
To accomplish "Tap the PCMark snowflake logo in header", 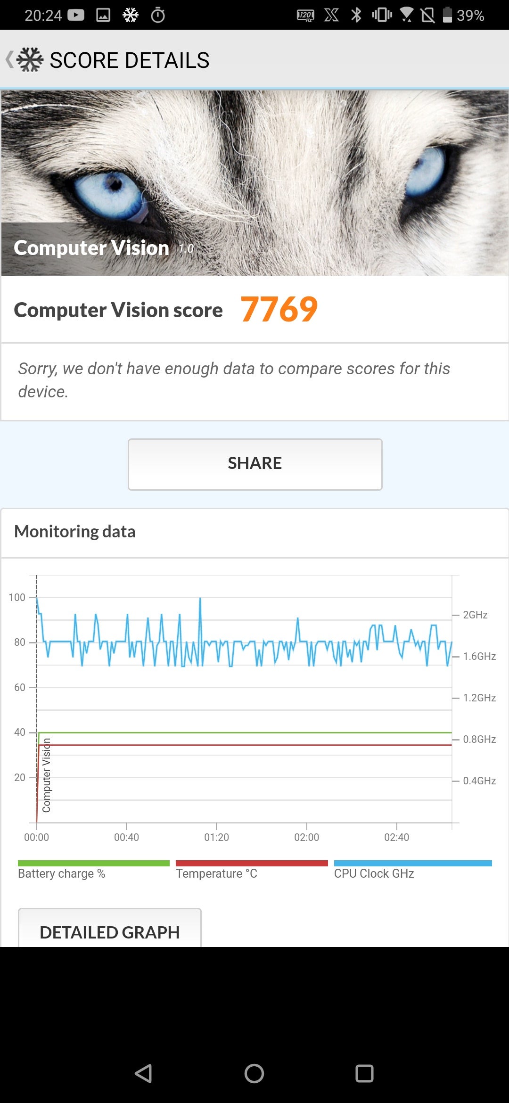I will tap(30, 60).
